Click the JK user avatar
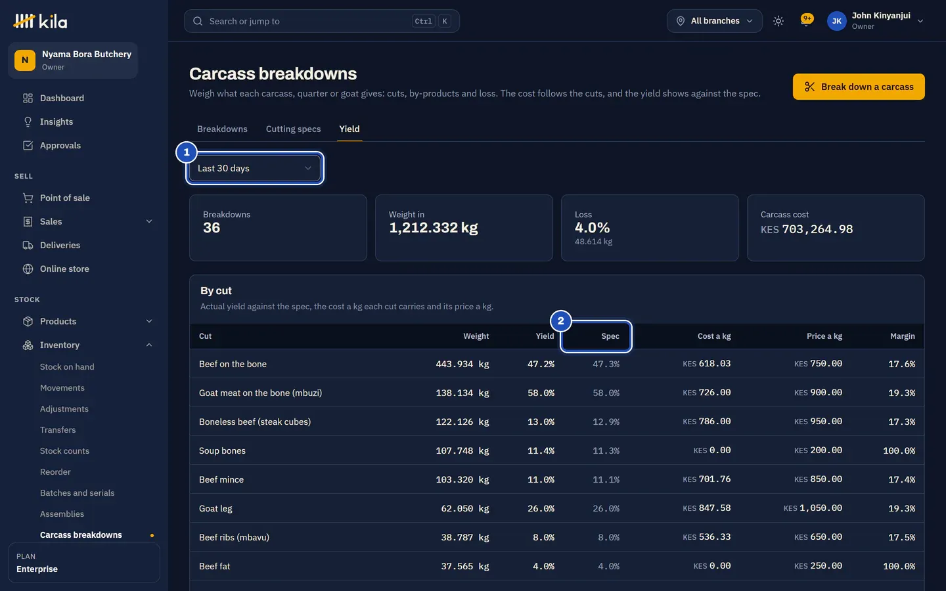 [x=837, y=21]
